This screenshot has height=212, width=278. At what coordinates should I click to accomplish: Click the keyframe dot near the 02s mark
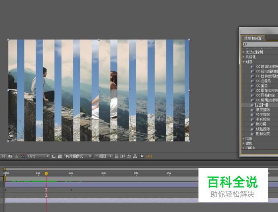click(71, 190)
